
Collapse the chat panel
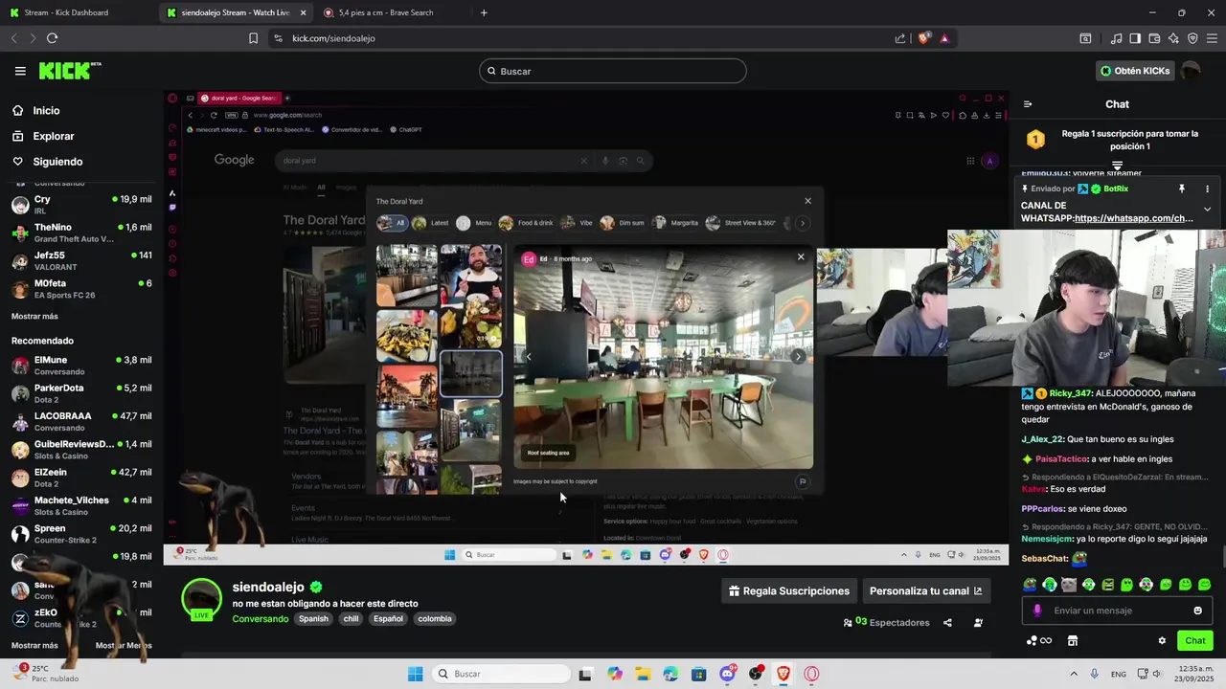click(1028, 104)
